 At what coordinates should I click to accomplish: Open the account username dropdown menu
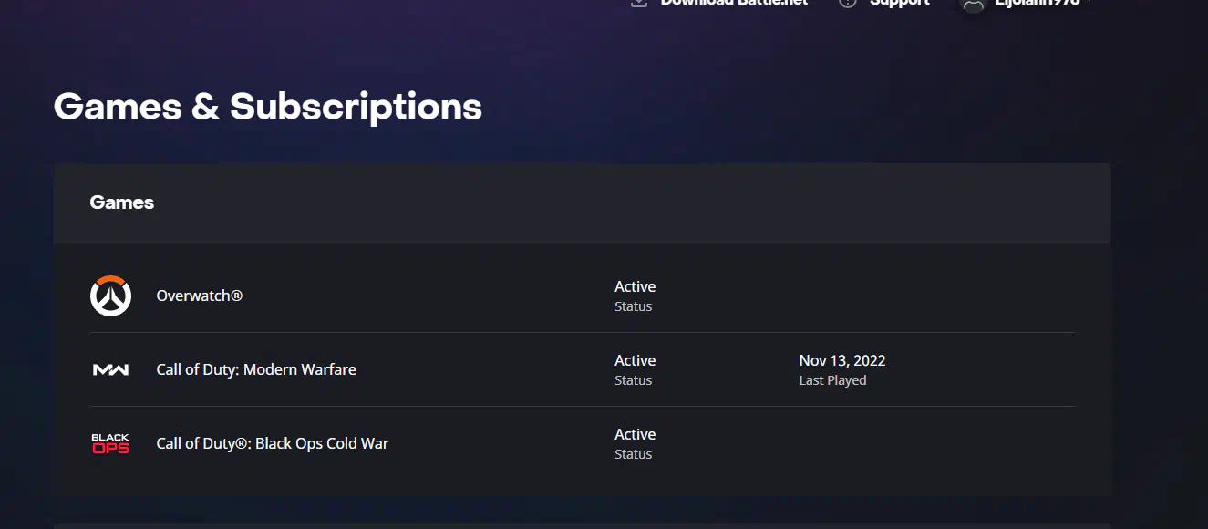(1042, 3)
